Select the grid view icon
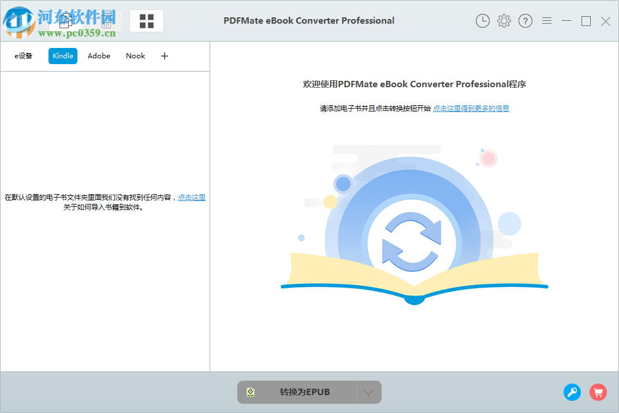 [146, 20]
